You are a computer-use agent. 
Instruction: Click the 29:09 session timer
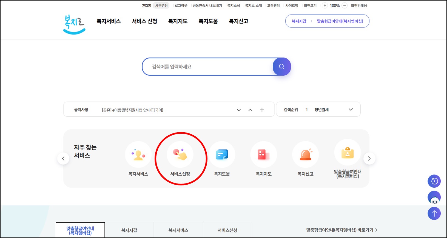click(x=147, y=5)
